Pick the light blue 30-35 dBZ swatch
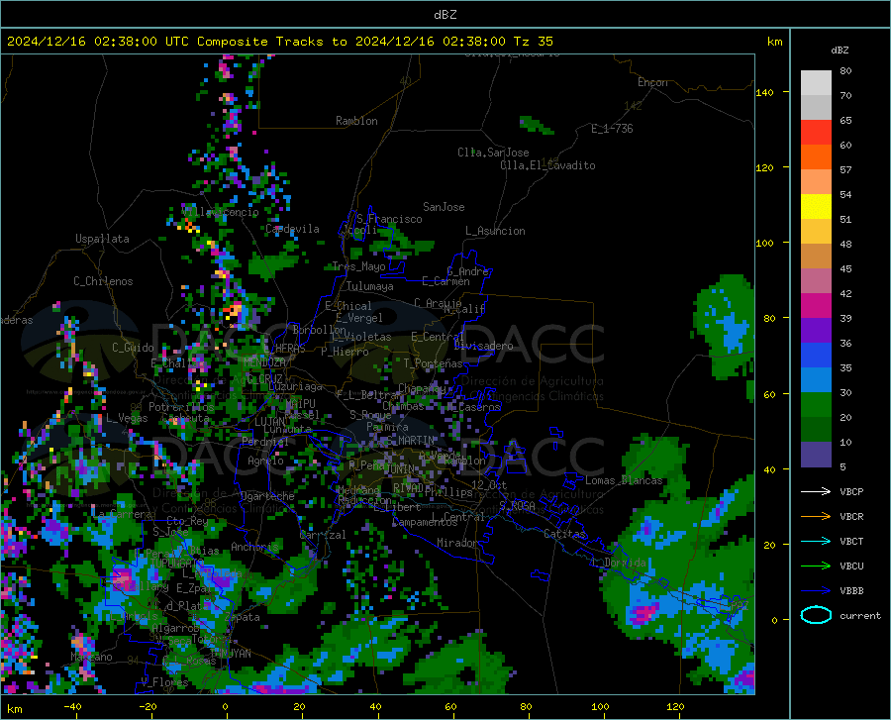This screenshot has width=891, height=720. click(816, 380)
